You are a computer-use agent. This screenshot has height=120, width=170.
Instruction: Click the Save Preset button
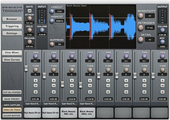point(12,99)
